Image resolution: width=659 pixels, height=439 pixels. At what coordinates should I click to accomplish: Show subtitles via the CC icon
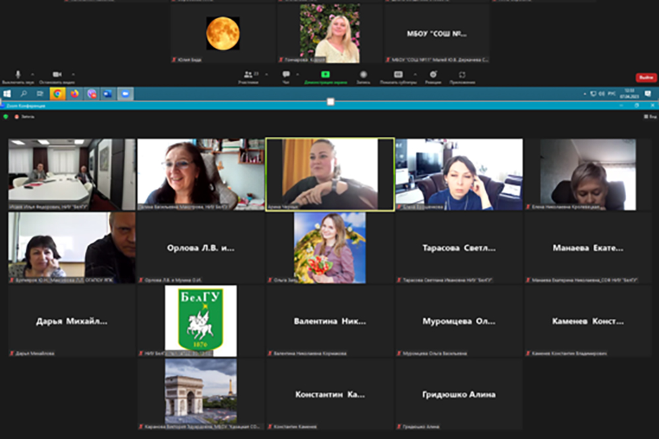pyautogui.click(x=398, y=74)
